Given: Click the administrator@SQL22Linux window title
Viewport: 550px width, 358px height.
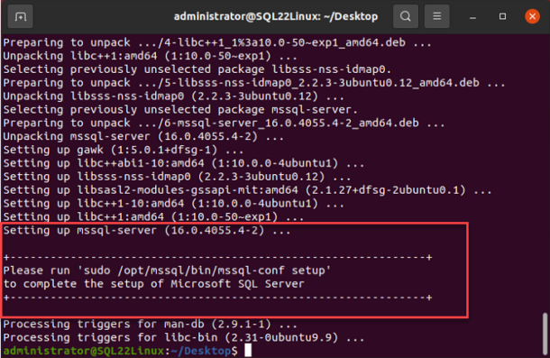Looking at the screenshot, I should (x=276, y=16).
